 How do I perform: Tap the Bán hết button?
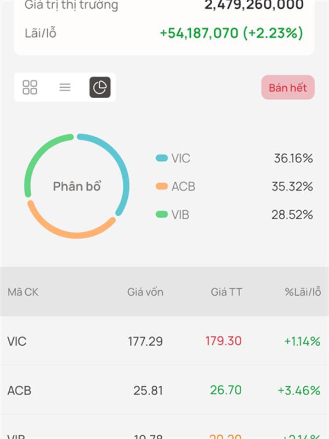[288, 87]
